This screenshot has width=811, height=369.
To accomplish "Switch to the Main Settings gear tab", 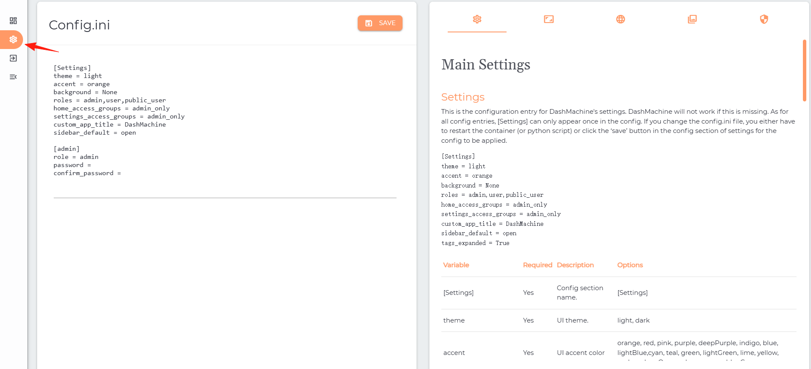I will 477,19.
